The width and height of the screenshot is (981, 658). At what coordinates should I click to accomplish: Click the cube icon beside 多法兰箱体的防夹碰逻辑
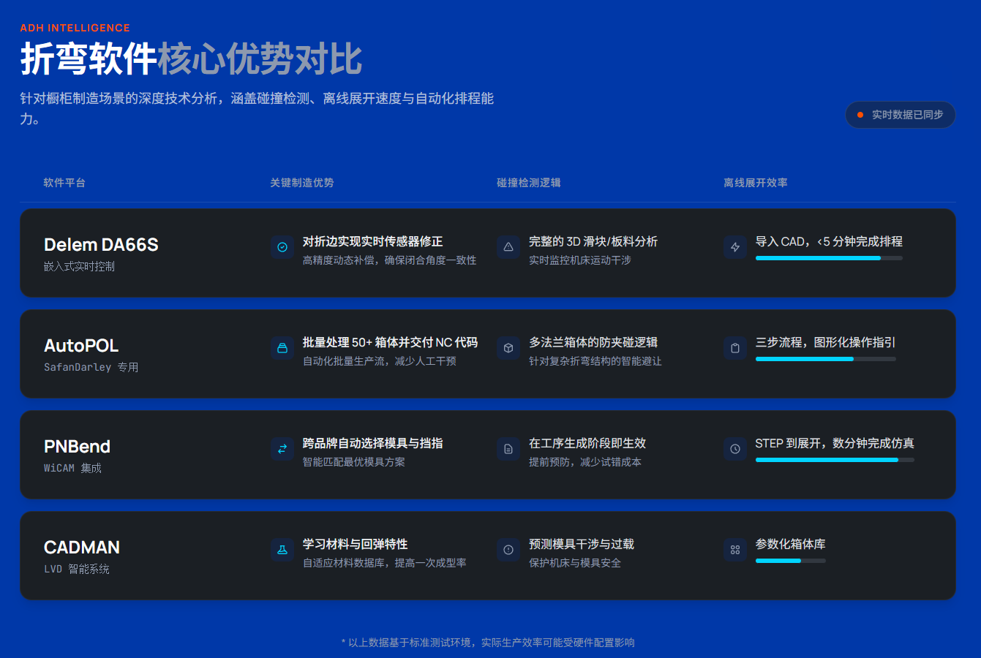508,348
